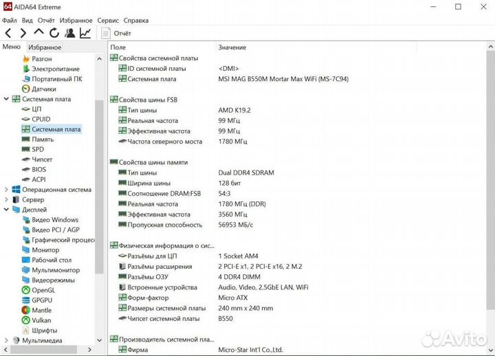Switch to the Избранное tab
This screenshot has width=495, height=356.
coord(45,47)
